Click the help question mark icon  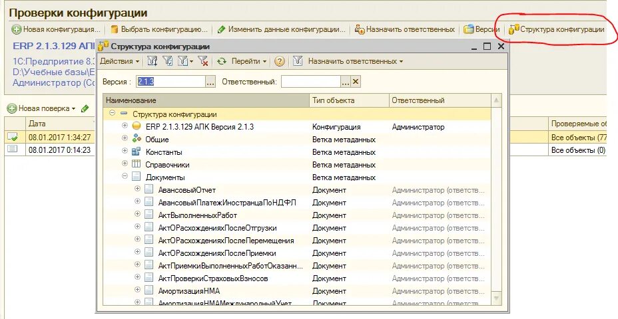click(x=280, y=61)
